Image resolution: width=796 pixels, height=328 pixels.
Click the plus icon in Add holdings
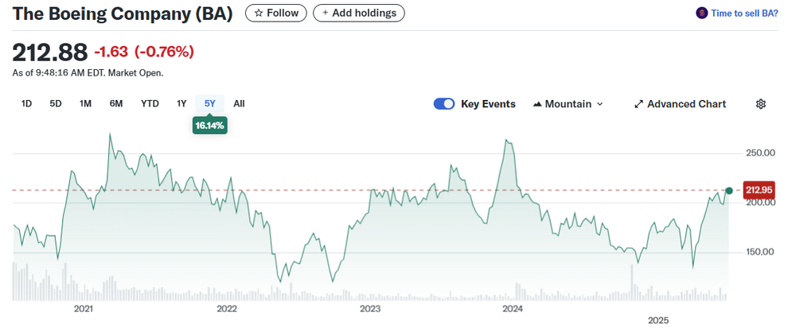(x=325, y=13)
